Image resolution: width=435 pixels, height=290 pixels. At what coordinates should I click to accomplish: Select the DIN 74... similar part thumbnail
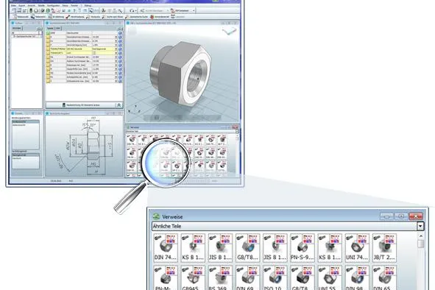[x=166, y=248]
